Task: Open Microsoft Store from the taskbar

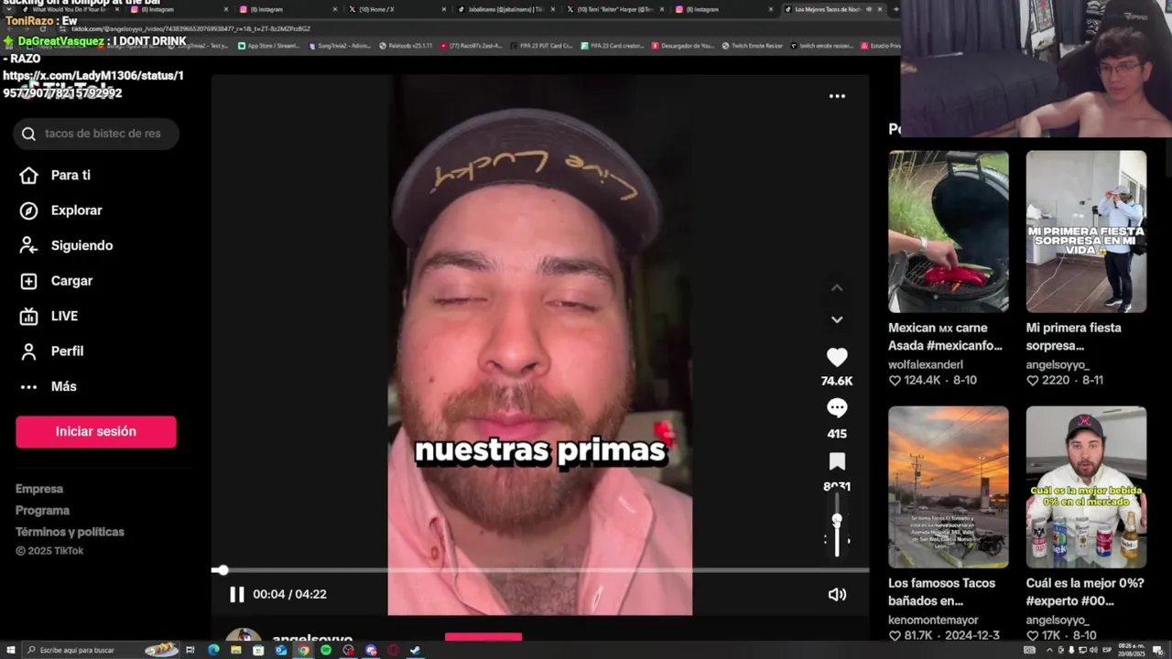Action: [258, 650]
